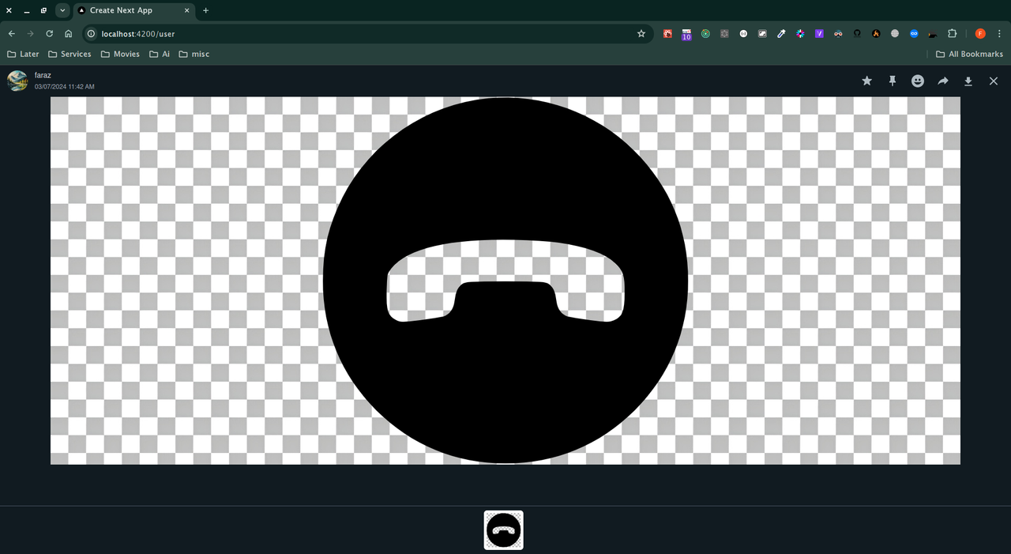Open the Later bookmarks folder

(x=23, y=54)
